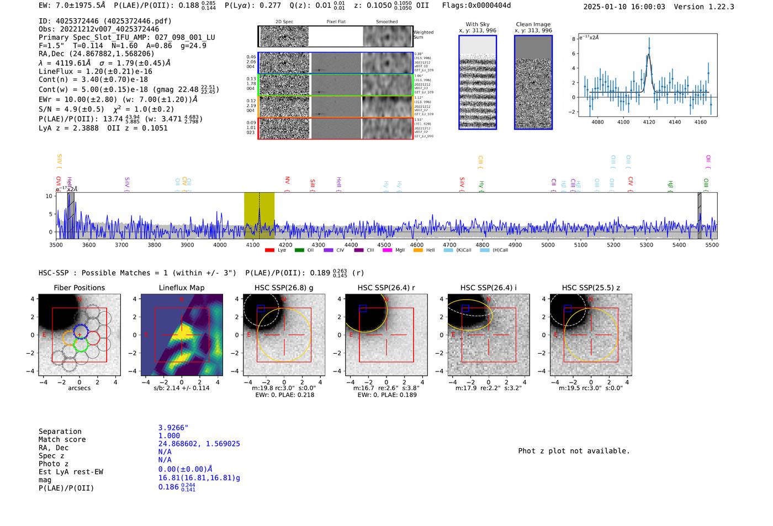Open the Lineflux Map panel

pos(182,335)
